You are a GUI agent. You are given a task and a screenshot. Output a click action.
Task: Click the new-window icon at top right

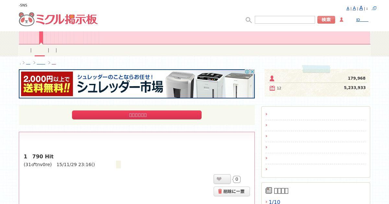[x=374, y=8]
